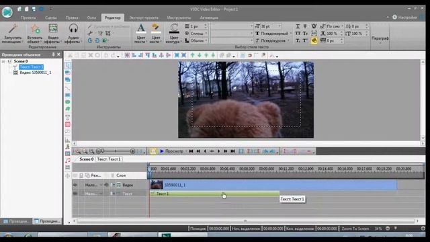Screen dimensions: 430x242
Task: Open the Псевдокурсив dropdown
Action: [x=273, y=40]
